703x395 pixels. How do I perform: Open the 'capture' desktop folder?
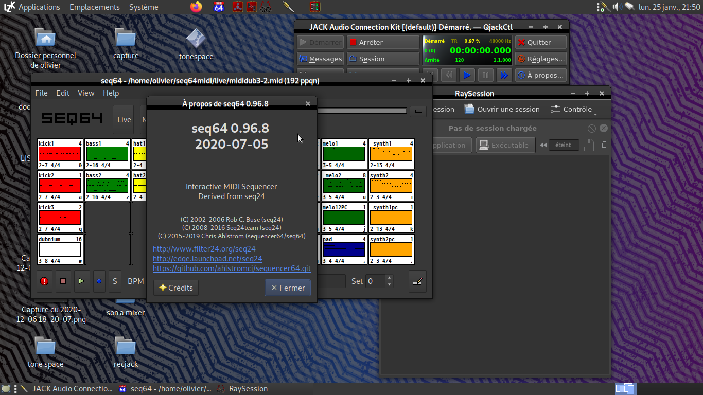click(x=126, y=44)
